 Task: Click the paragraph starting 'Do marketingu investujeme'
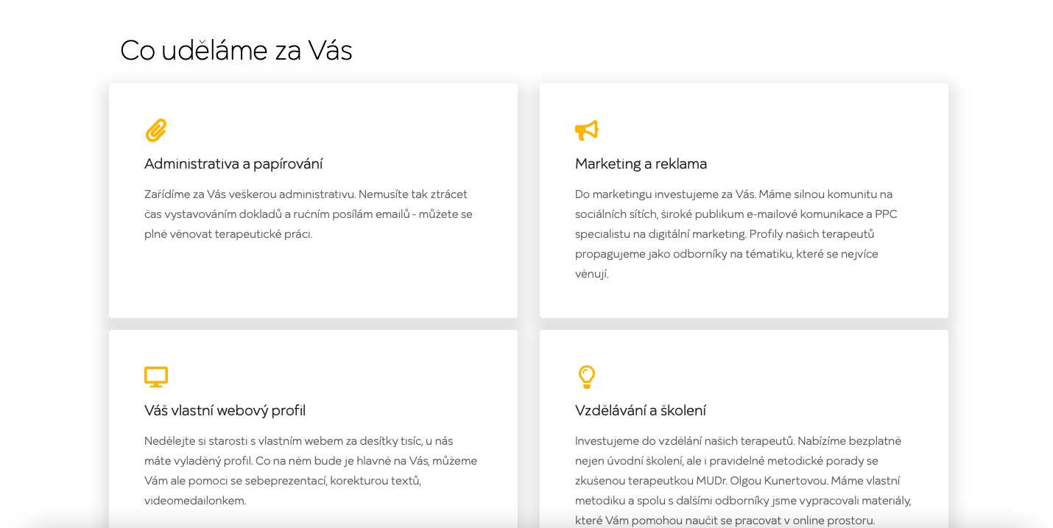tap(736, 234)
